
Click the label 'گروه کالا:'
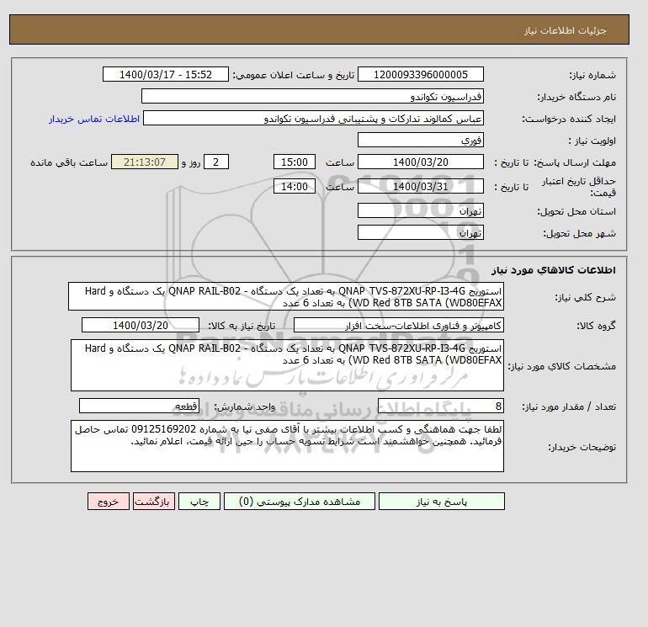(597, 326)
